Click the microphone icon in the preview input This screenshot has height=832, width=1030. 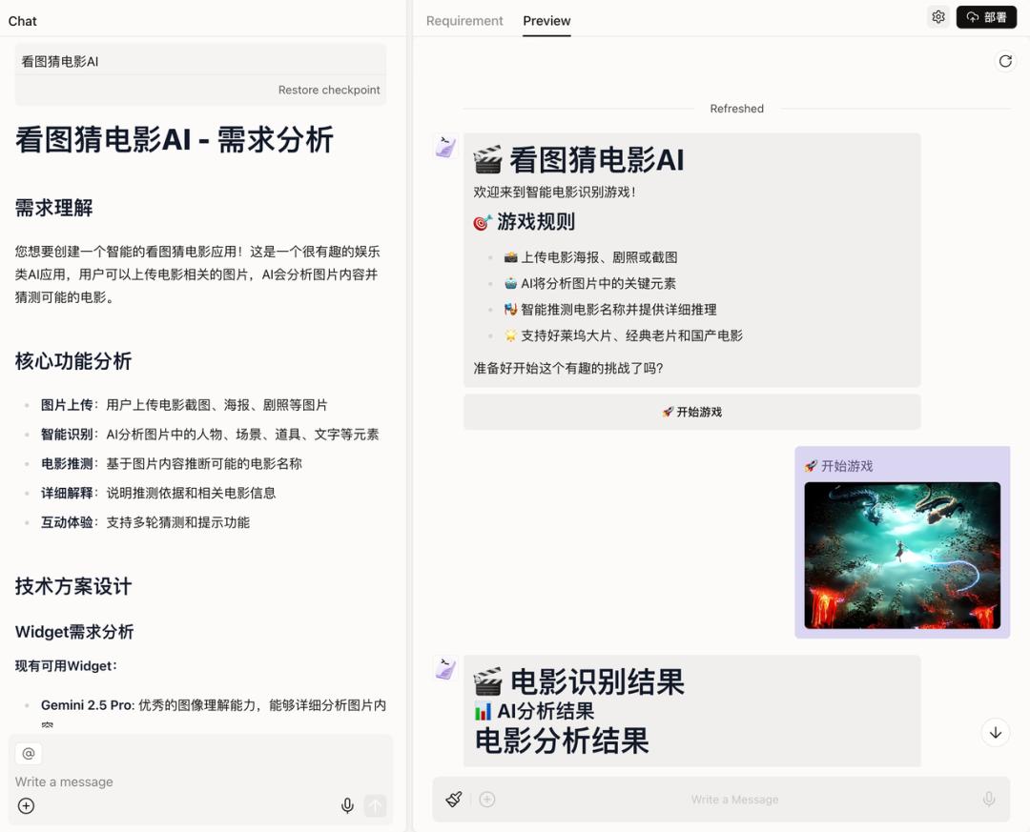pos(988,800)
